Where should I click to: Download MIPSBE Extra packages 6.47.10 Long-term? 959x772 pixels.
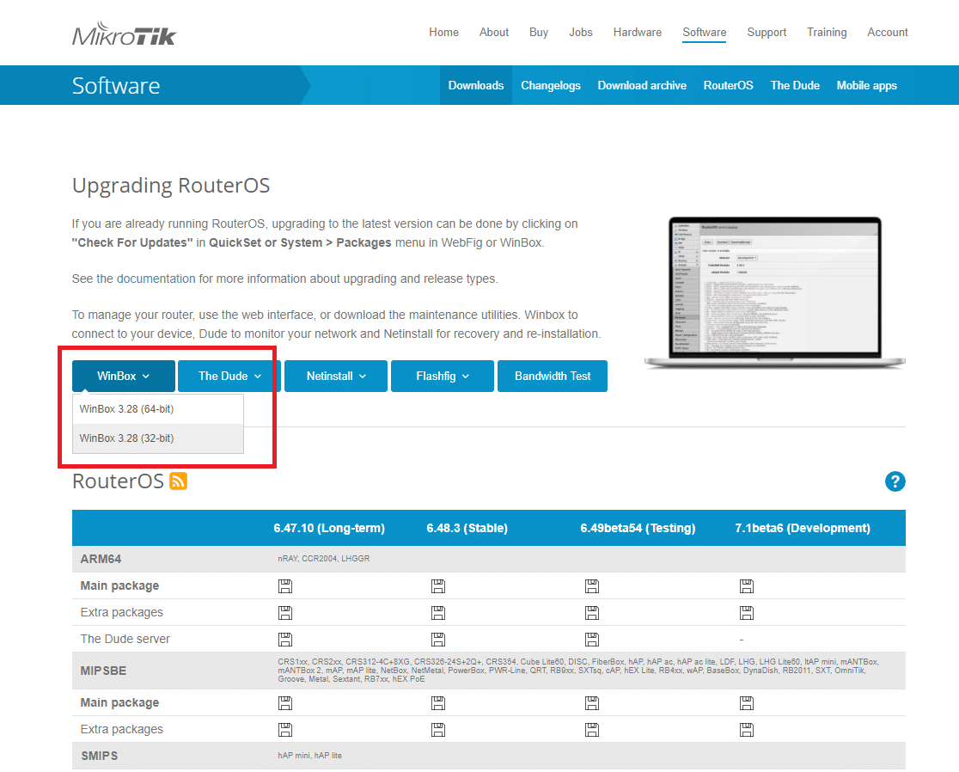coord(285,729)
